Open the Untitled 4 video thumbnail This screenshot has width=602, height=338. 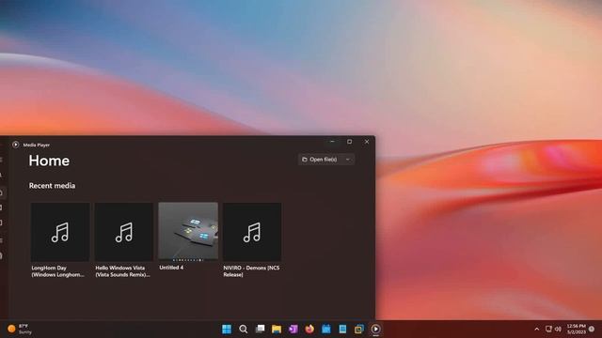coord(188,232)
